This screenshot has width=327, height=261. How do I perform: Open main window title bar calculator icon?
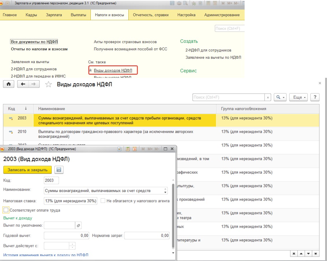(208, 3)
